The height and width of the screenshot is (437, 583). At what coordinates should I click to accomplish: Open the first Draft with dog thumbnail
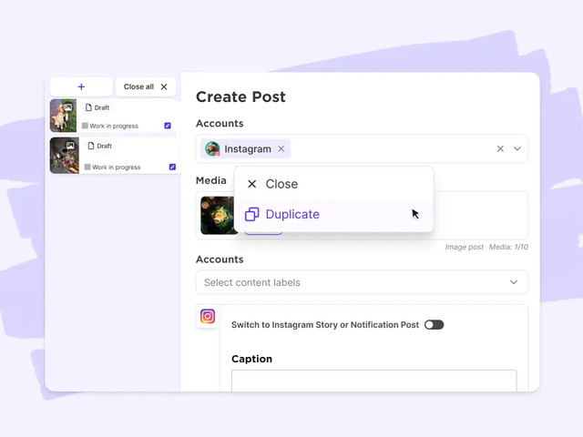(113, 116)
